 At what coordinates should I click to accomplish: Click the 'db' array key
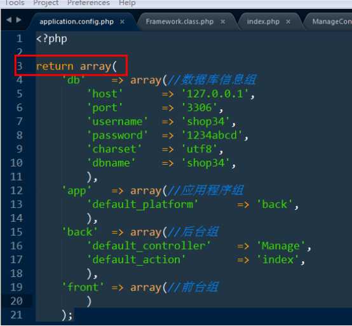point(74,80)
